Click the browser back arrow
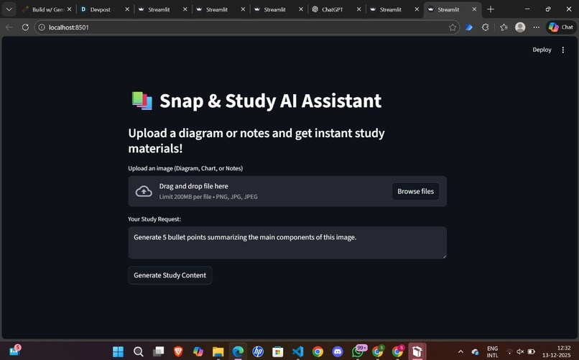Screen dimensions: 579x360 (9, 27)
